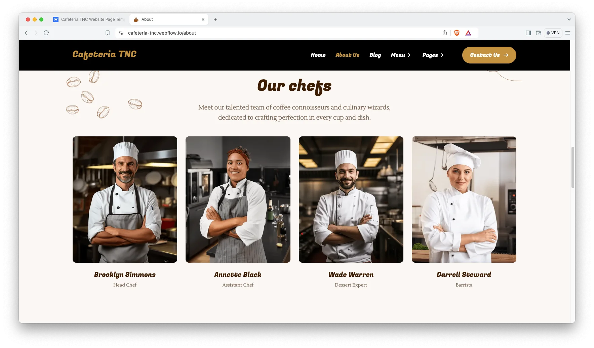Open the tab list chevron
This screenshot has height=348, width=594.
(x=569, y=19)
